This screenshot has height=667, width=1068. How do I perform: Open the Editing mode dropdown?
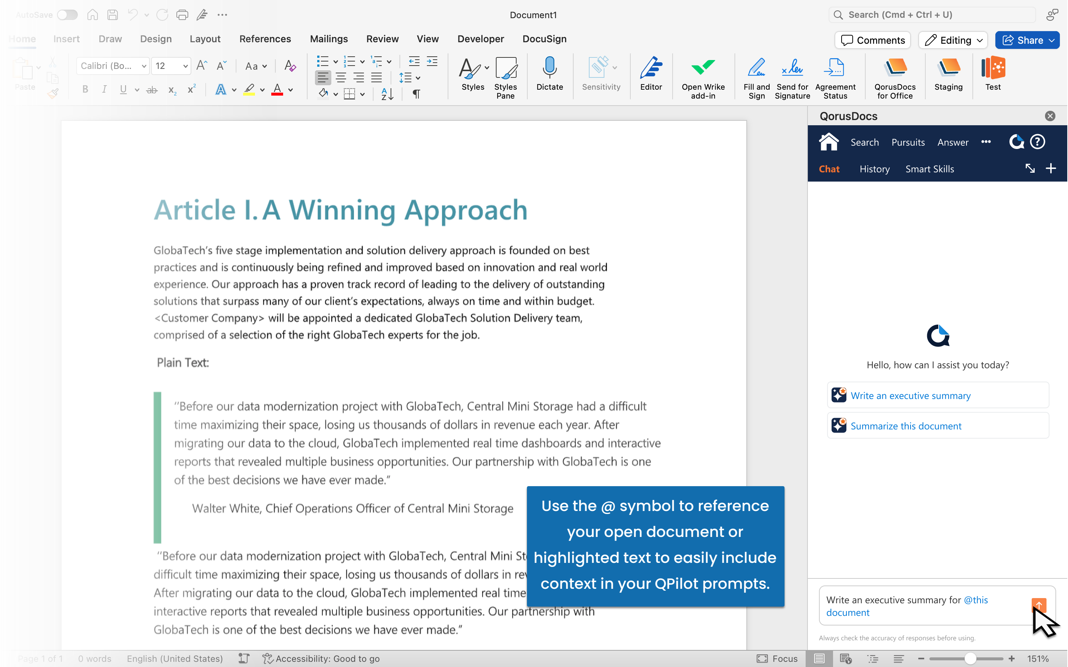953,40
